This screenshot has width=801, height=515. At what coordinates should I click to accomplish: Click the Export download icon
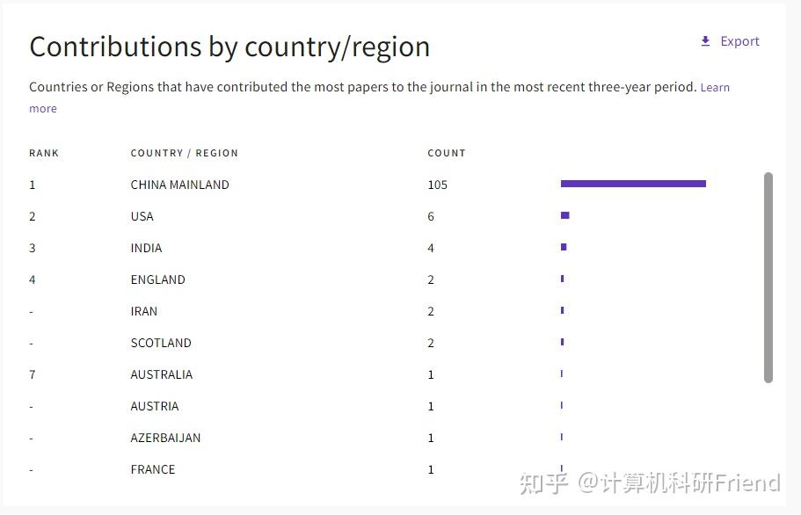click(705, 41)
